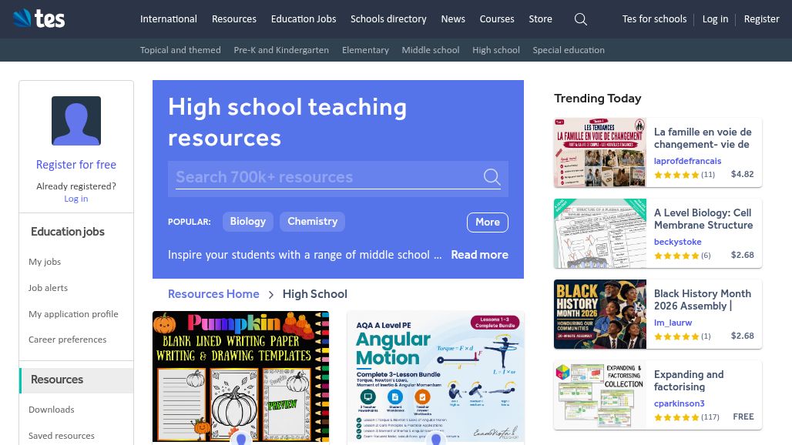The width and height of the screenshot is (792, 445).
Task: Click the Tes logo
Action: [x=39, y=18]
